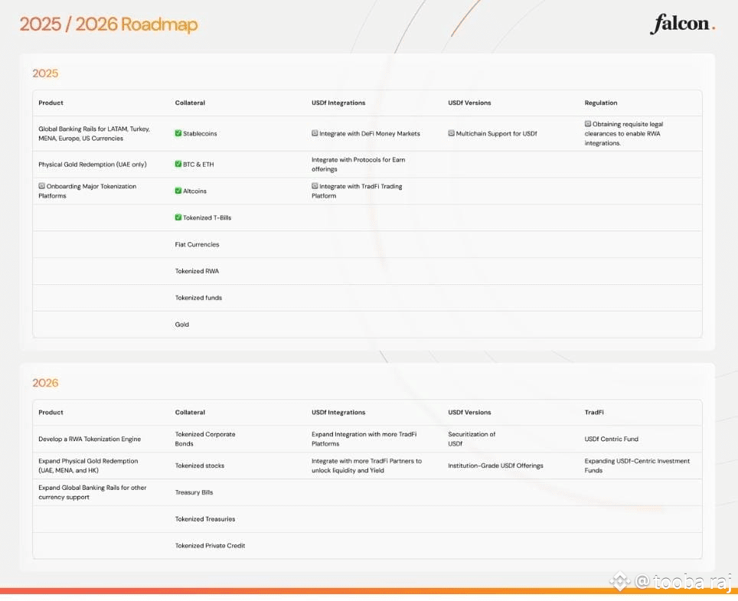Click the 'Tokenized T-Bills' text
This screenshot has width=738, height=601.
(x=207, y=218)
